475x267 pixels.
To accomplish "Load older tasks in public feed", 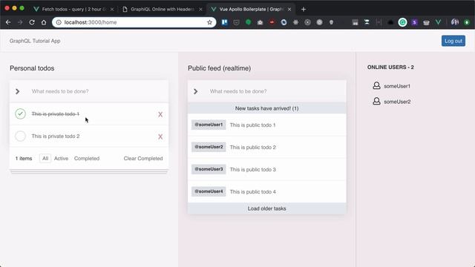I will 267,208.
